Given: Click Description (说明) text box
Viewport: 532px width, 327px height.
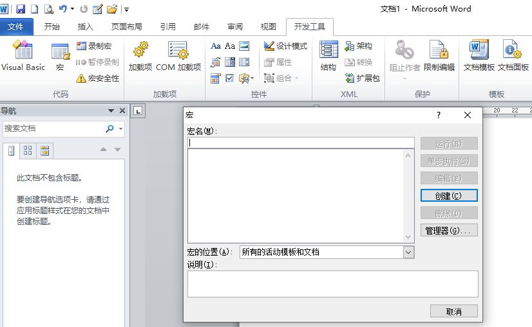Looking at the screenshot, I should [x=333, y=284].
